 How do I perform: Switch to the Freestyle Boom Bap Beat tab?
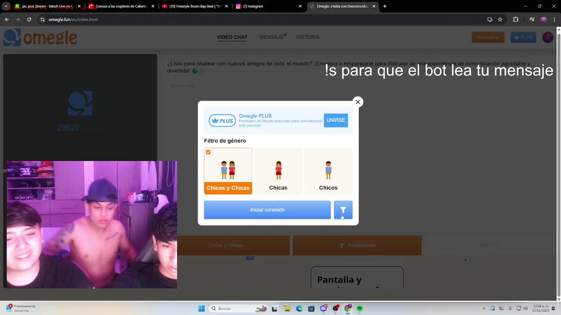pos(195,6)
